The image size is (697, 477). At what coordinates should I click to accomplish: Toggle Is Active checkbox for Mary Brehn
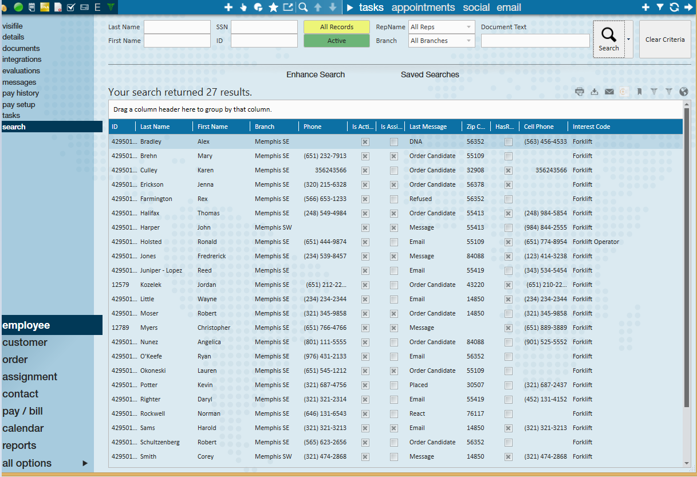tap(365, 156)
